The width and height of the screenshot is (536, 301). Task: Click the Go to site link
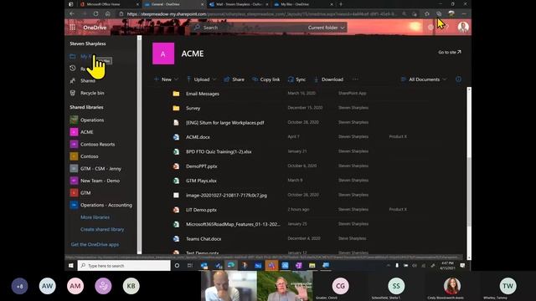[x=450, y=52]
